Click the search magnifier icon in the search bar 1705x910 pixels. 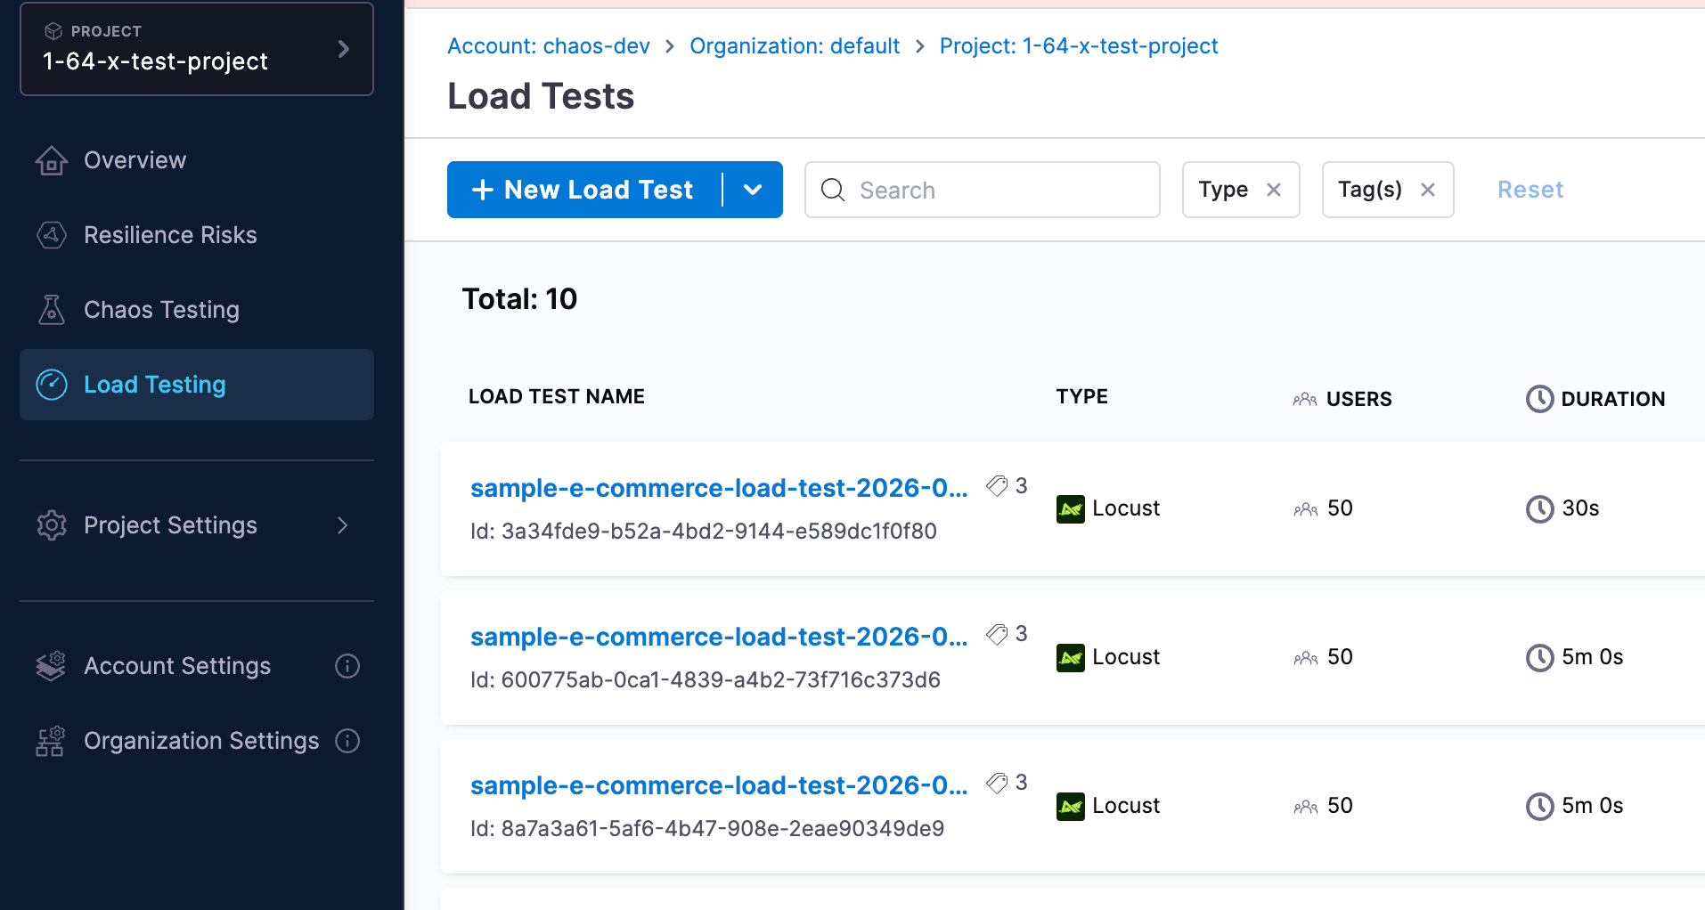coord(832,190)
